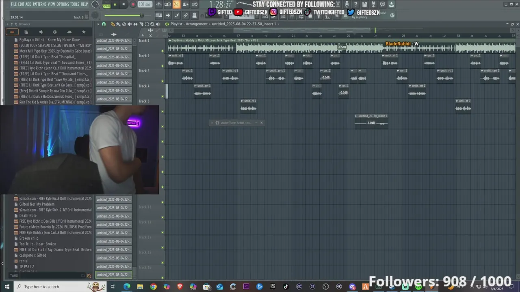Collapse the Browser header arrow
The height and width of the screenshot is (292, 520).
click(8, 24)
